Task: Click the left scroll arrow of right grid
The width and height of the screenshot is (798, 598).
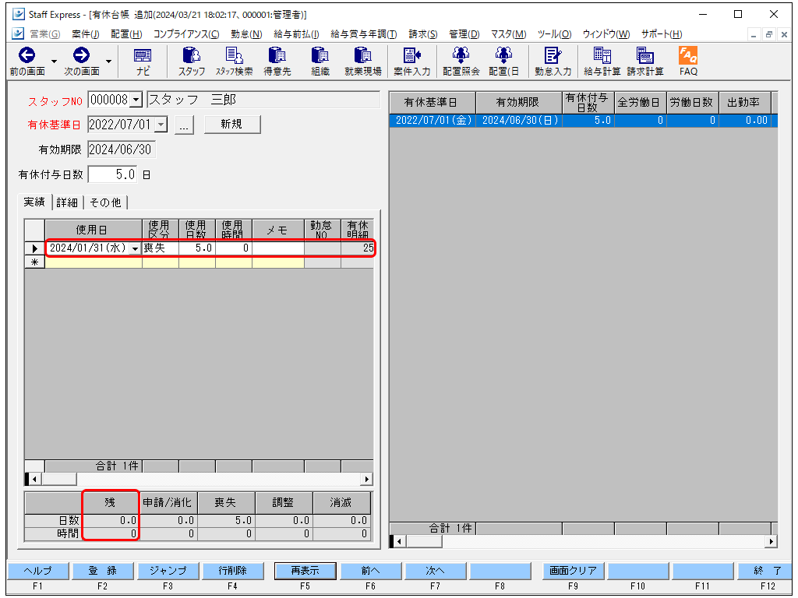Action: 399,542
